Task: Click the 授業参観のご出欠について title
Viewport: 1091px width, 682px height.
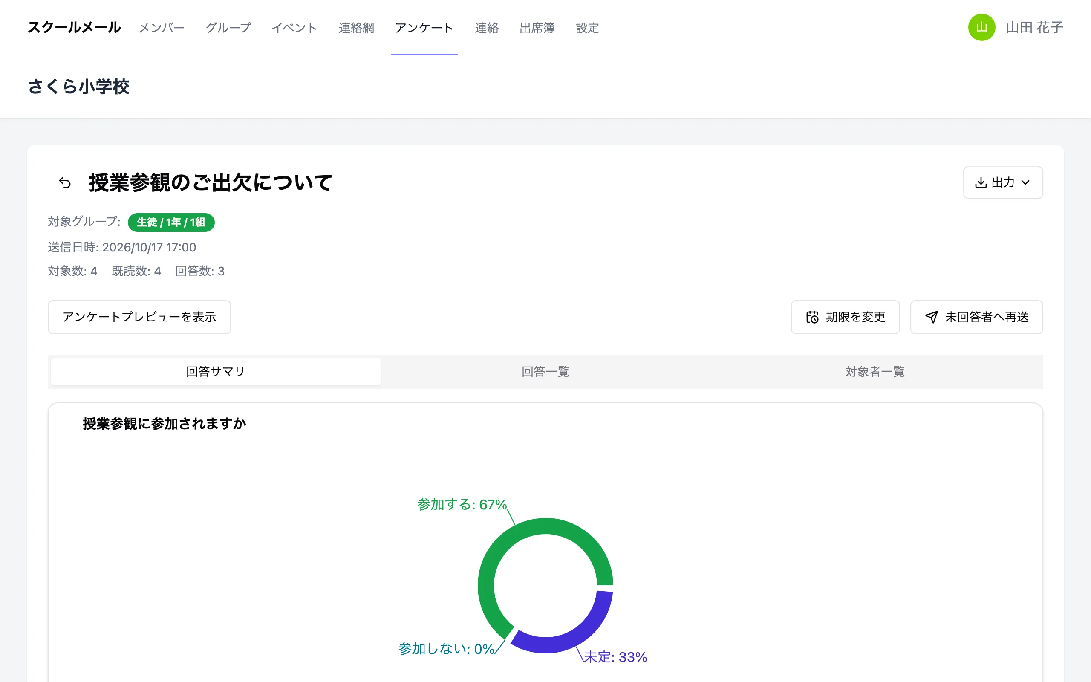Action: (211, 183)
